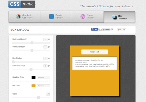Image resolution: width=146 pixels, height=102 pixels.
Task: Click the Horizontal Length value field
Action: click(45, 39)
